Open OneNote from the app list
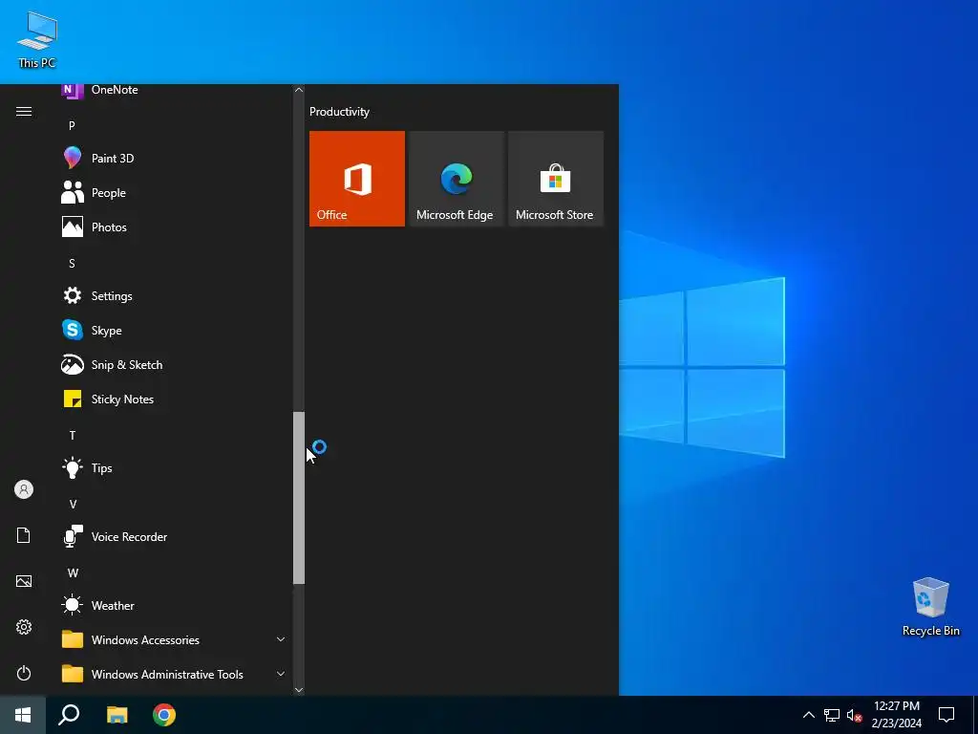The height and width of the screenshot is (734, 978). [x=174, y=91]
